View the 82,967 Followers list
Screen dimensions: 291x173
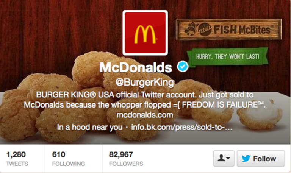(x=126, y=159)
